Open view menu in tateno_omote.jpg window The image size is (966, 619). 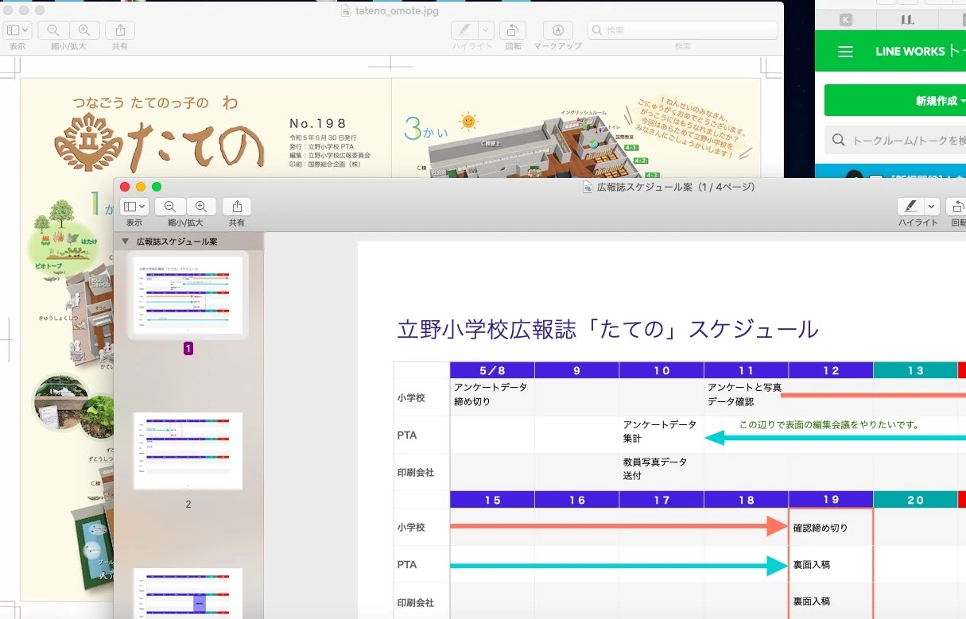pyautogui.click(x=17, y=30)
